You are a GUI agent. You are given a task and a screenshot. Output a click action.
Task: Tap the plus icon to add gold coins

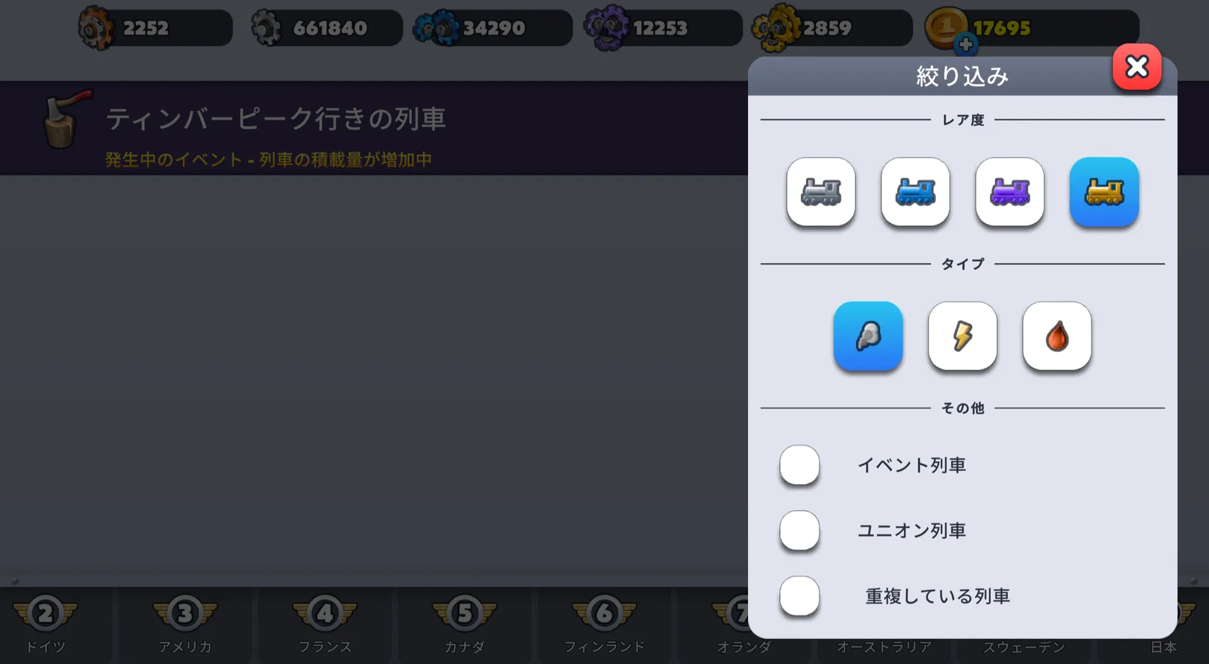pyautogui.click(x=965, y=45)
